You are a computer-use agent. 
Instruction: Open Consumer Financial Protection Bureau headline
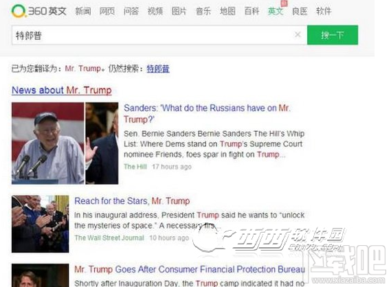(x=190, y=269)
